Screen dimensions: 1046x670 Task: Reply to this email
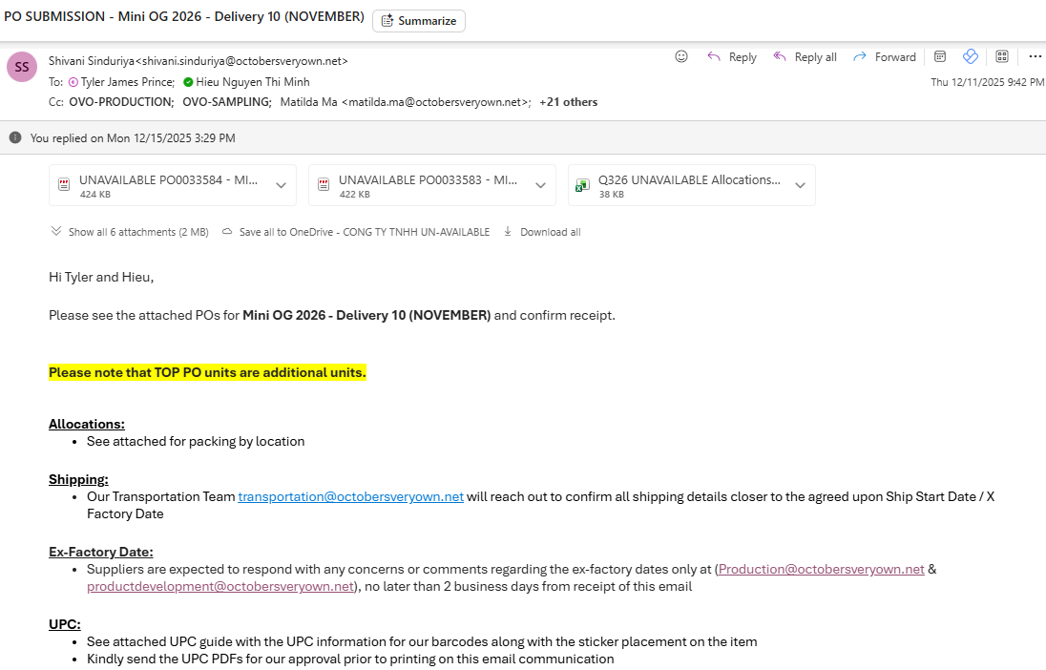click(x=732, y=57)
